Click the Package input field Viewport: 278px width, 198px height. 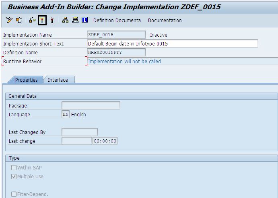click(x=91, y=105)
